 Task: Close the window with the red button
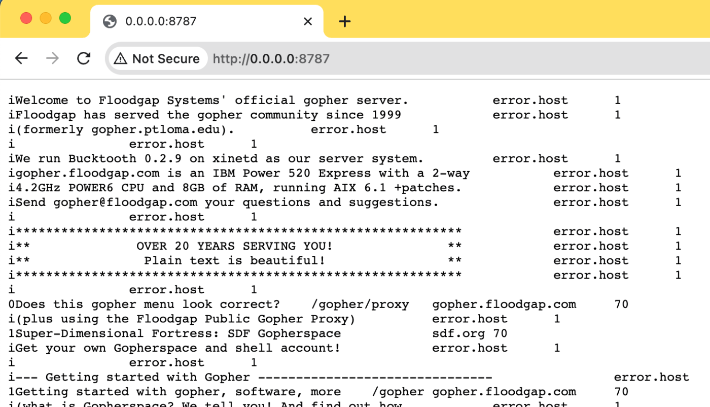tap(26, 19)
